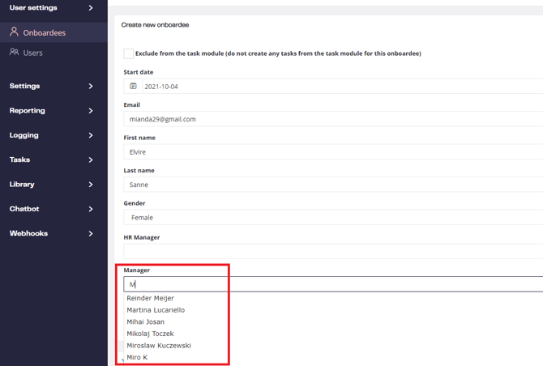Expand the User settings chevron
The image size is (543, 366).
pyautogui.click(x=91, y=8)
